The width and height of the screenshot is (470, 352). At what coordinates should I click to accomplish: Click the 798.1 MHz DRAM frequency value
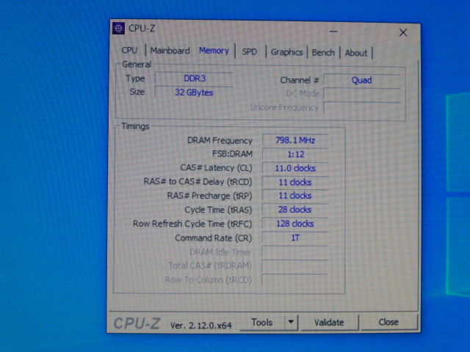point(295,140)
